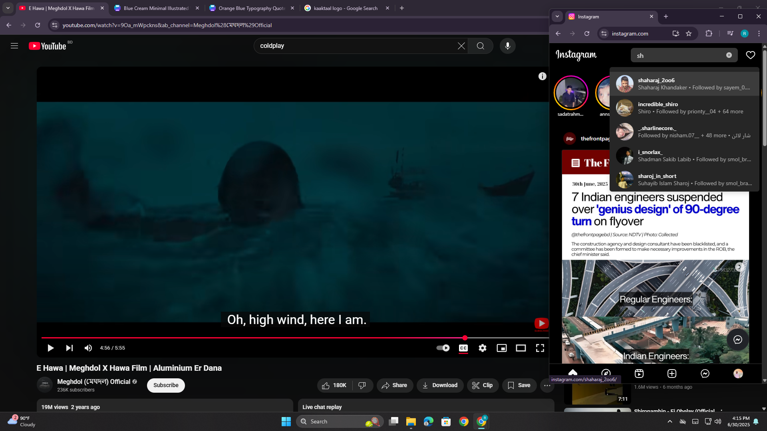This screenshot has width=767, height=431.
Task: Mute the video volume
Action: coord(88,348)
